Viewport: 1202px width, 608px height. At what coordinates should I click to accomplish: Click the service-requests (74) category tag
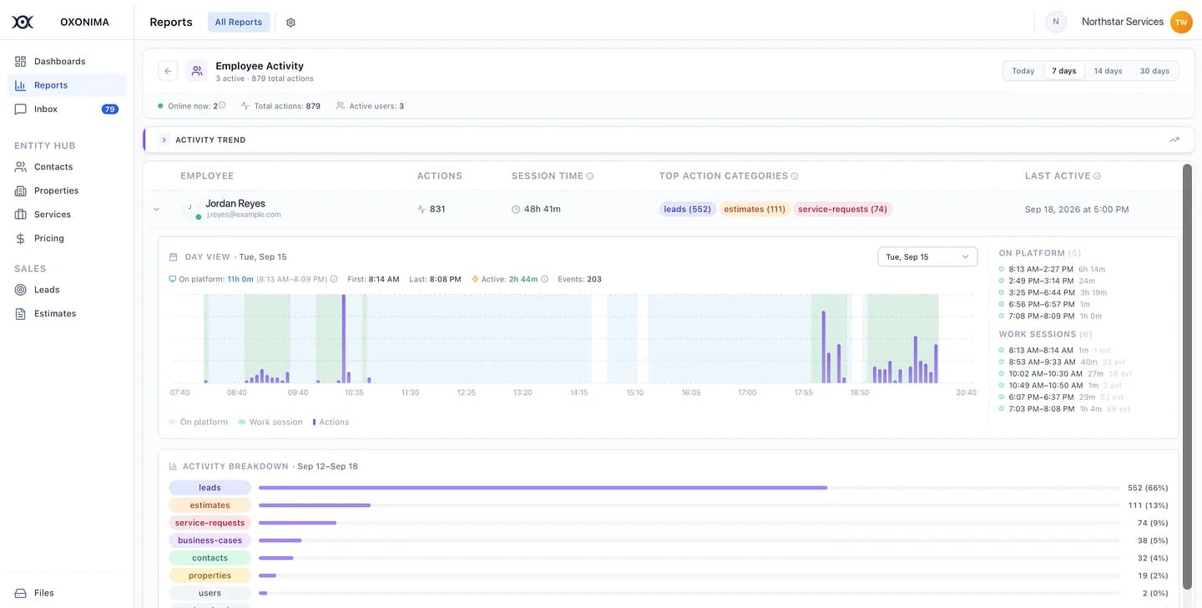click(x=842, y=209)
